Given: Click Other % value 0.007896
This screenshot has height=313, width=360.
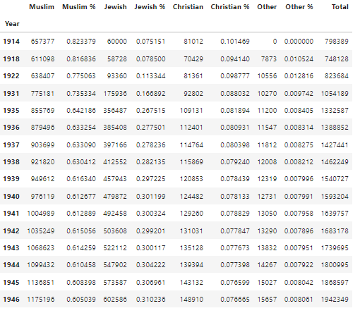Looking at the screenshot, I should 299,231.
